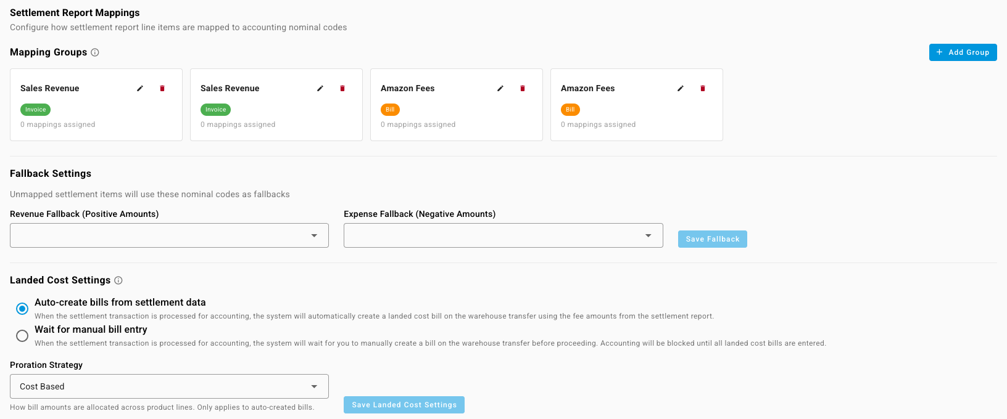
Task: Delete the first Amazon Fees group
Action: click(523, 89)
